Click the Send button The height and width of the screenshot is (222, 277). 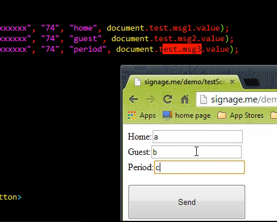pos(187,202)
